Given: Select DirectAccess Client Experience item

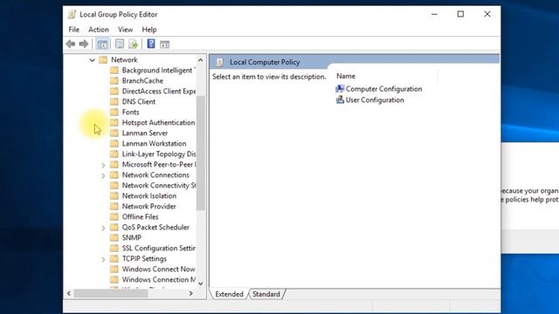Looking at the screenshot, I should (159, 91).
